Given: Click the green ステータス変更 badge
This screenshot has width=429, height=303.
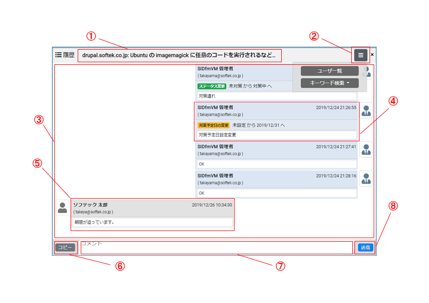Looking at the screenshot, I should tap(212, 86).
